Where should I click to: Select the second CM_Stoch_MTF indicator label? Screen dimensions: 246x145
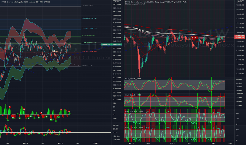pyautogui.click(x=133, y=95)
